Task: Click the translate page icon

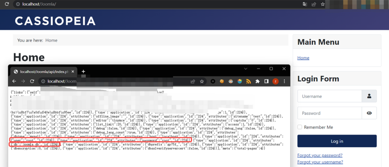Action: [305, 4]
